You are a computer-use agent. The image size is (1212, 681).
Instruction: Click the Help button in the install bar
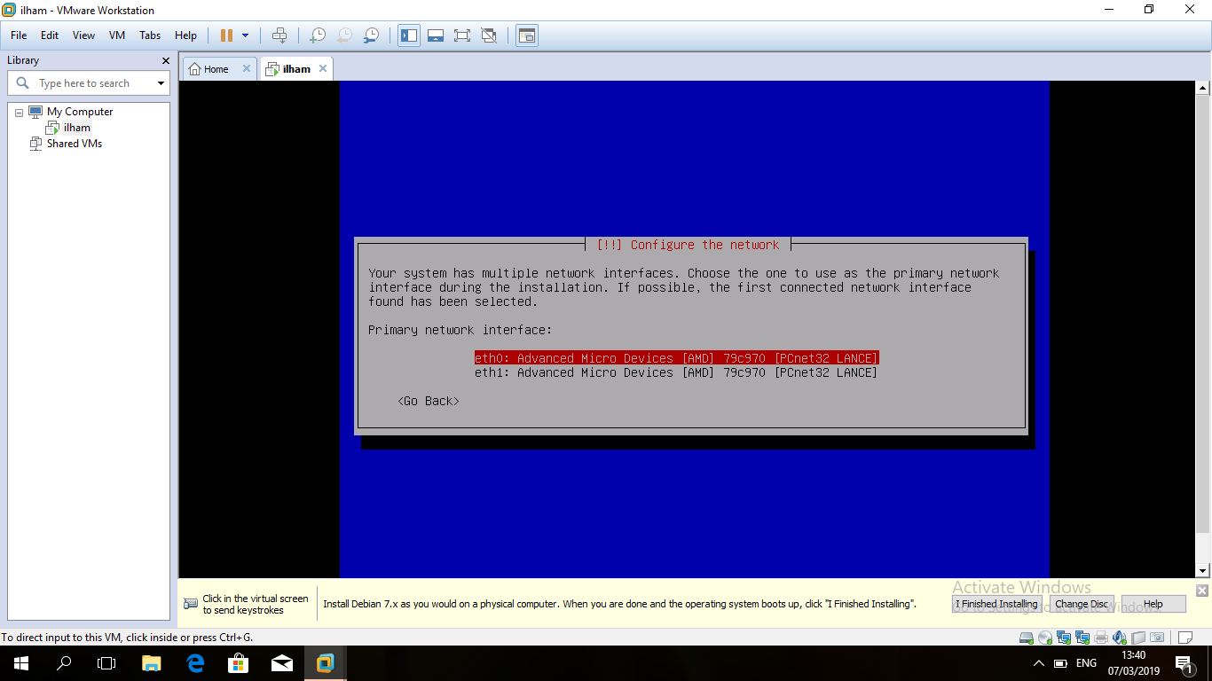coord(1153,604)
